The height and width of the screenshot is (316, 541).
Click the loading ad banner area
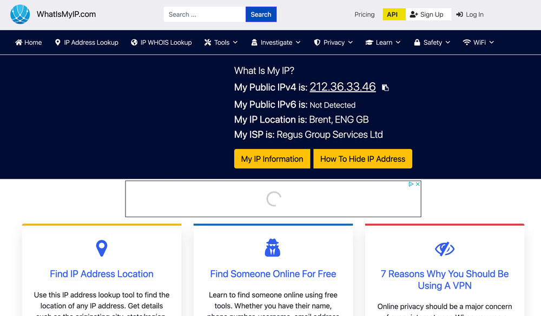click(273, 199)
